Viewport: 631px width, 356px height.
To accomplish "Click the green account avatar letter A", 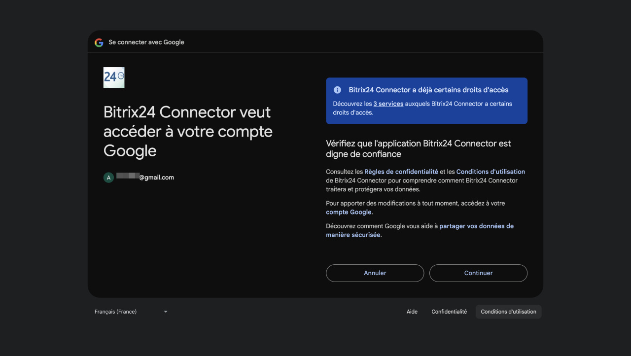I will pos(108,178).
